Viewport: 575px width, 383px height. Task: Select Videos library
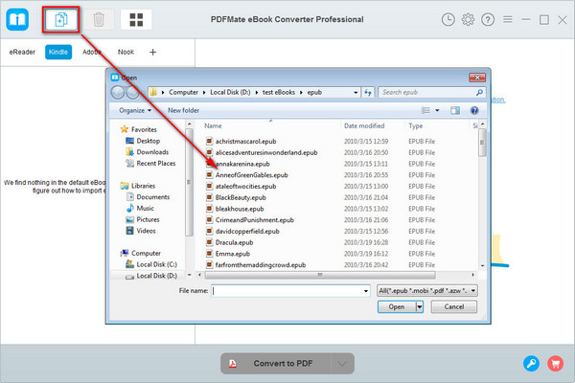[x=141, y=231]
